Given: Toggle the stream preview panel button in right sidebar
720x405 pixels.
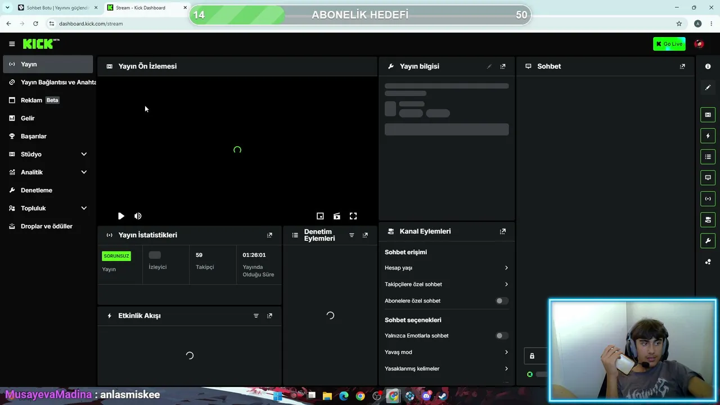Looking at the screenshot, I should (708, 115).
